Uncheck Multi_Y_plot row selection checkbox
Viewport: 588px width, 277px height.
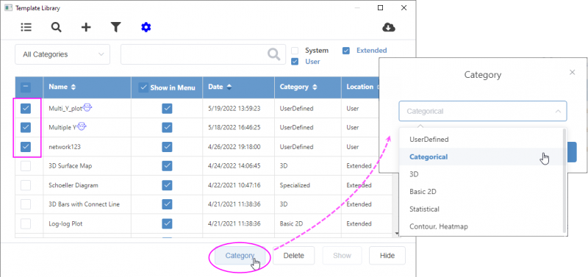tap(26, 109)
